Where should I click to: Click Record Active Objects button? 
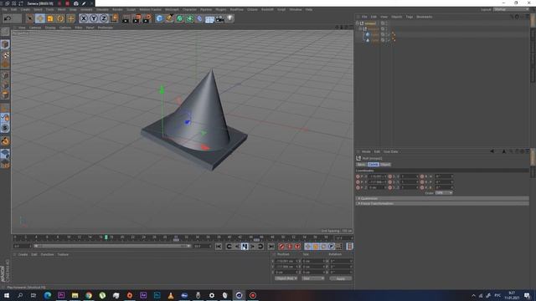point(281,247)
